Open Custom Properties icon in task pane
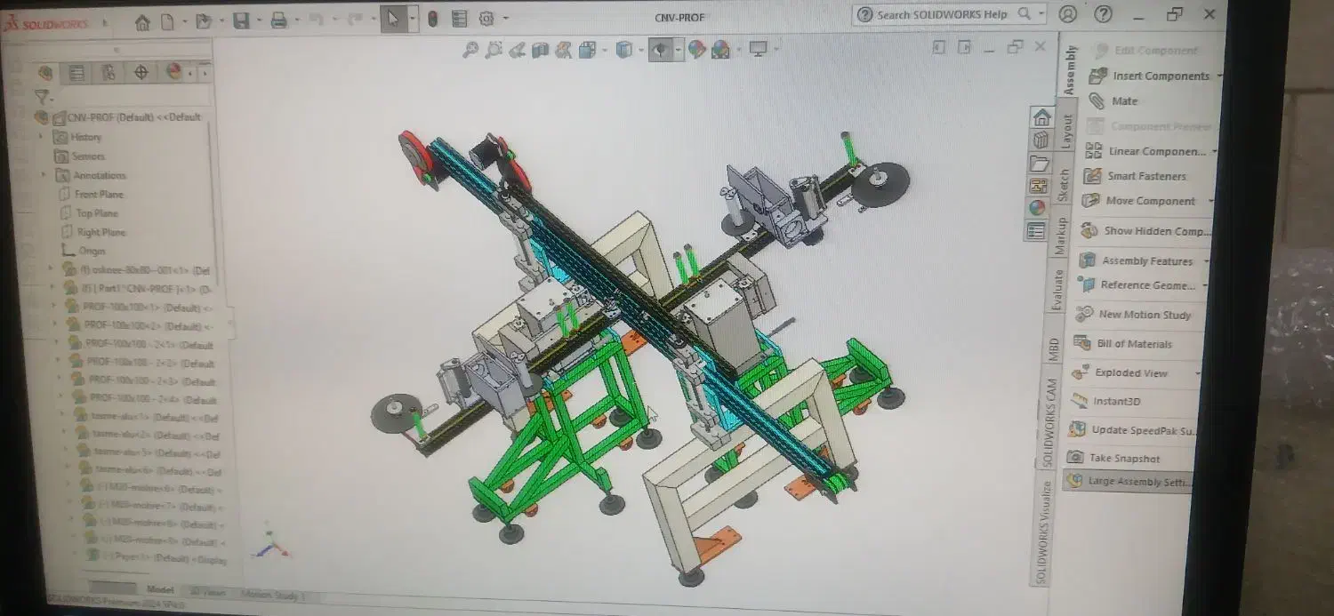Viewport: 1334px width, 616px height. [1037, 231]
